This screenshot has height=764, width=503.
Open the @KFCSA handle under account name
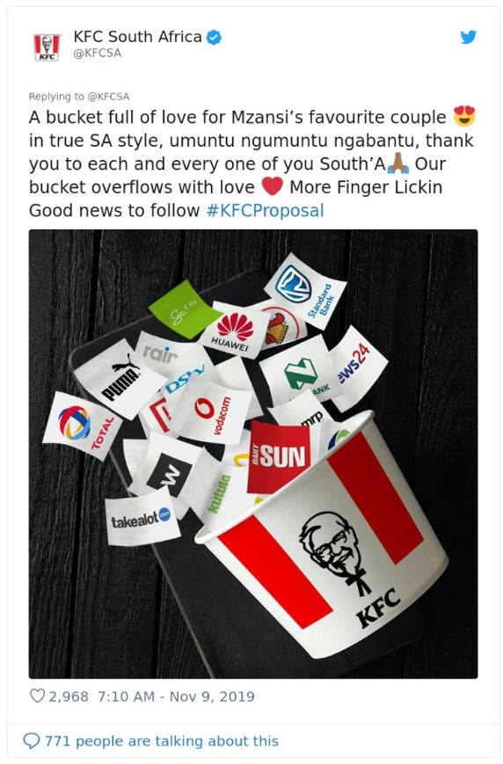[x=98, y=53]
